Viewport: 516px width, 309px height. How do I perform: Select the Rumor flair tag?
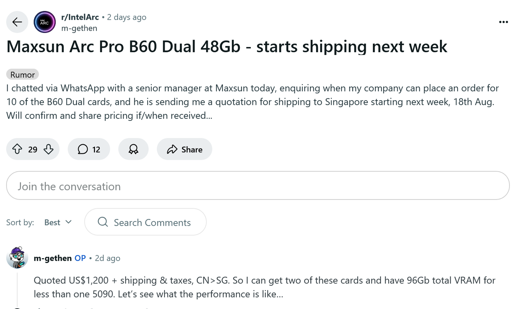(22, 74)
